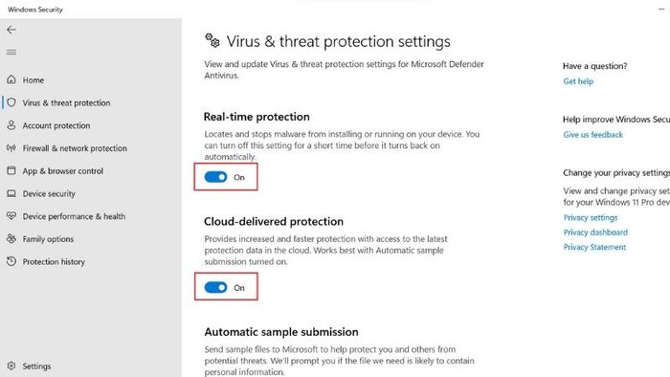The image size is (670, 377).
Task: Click the Give us feedback link
Action: [x=593, y=135]
